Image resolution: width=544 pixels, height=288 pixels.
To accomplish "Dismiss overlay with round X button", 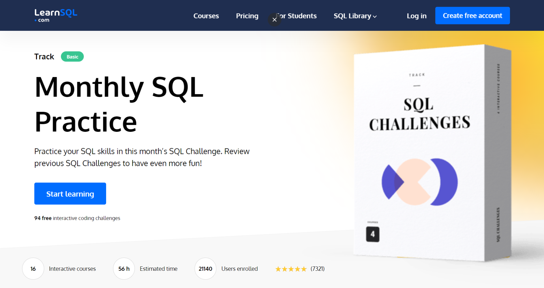I will pyautogui.click(x=275, y=20).
